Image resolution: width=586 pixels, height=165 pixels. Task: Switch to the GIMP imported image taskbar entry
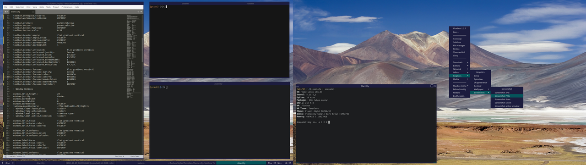click(90, 163)
